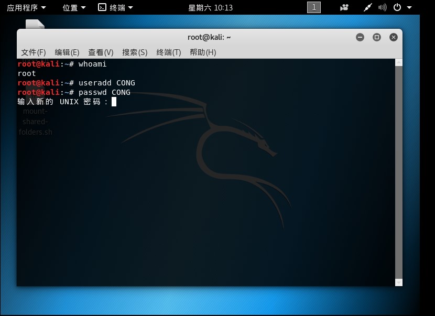Click the 'root' output line
435x316 pixels.
(x=27, y=73)
